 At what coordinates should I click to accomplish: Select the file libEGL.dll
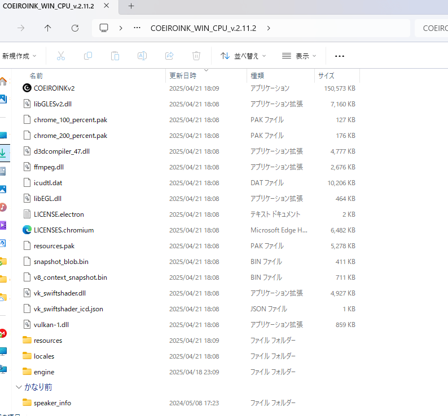(48, 199)
